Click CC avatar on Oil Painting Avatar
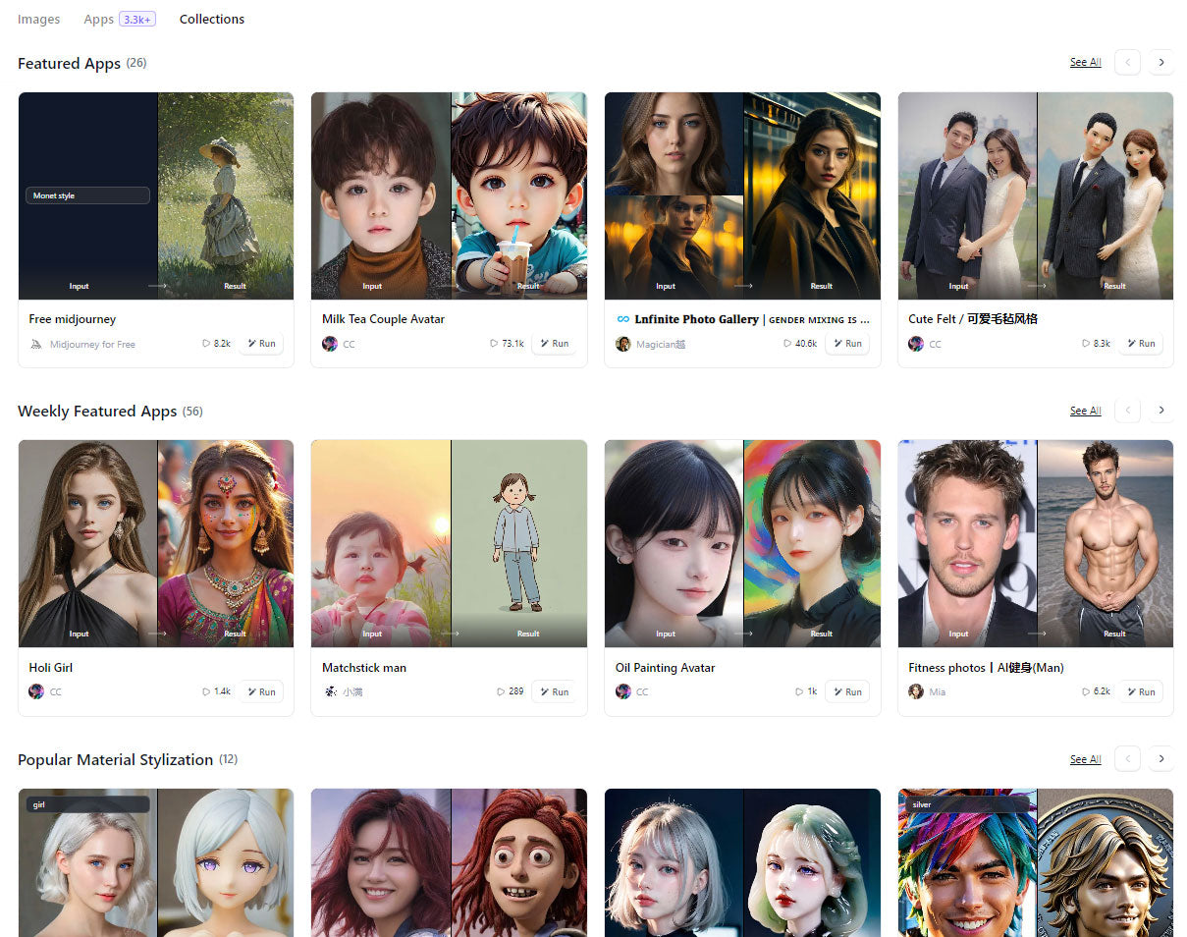Image resolution: width=1187 pixels, height=937 pixels. pyautogui.click(x=622, y=691)
